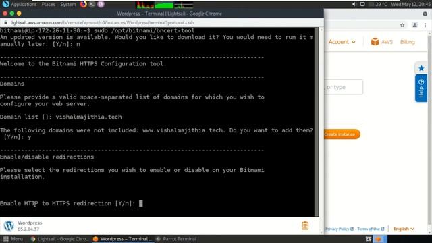
Task: Click the clipboard icon under the terminal
Action: (x=305, y=225)
